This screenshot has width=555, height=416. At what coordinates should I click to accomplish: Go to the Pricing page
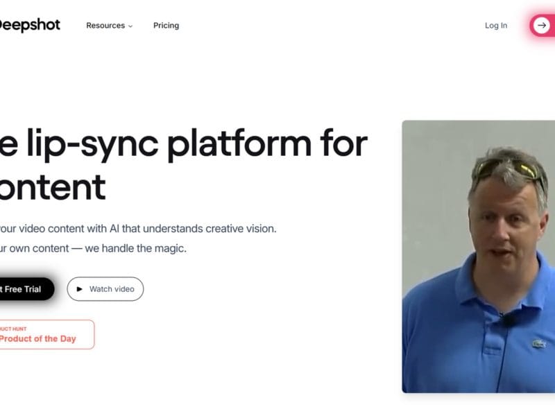tap(166, 26)
